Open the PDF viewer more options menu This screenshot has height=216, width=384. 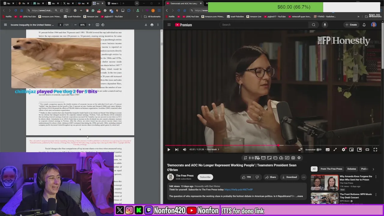coord(158,25)
